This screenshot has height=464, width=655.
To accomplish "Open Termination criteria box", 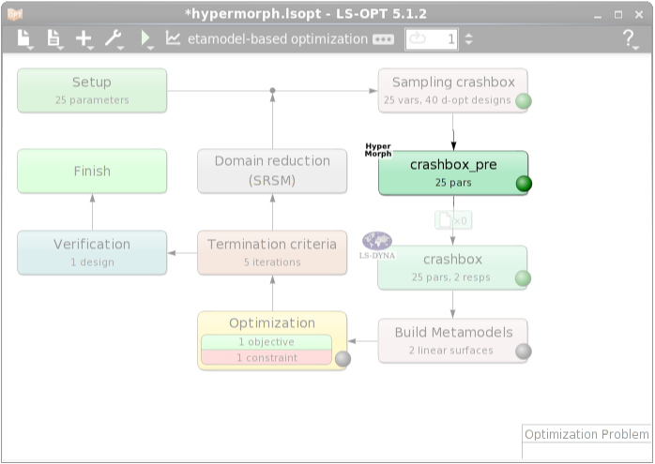I will pyautogui.click(x=272, y=252).
